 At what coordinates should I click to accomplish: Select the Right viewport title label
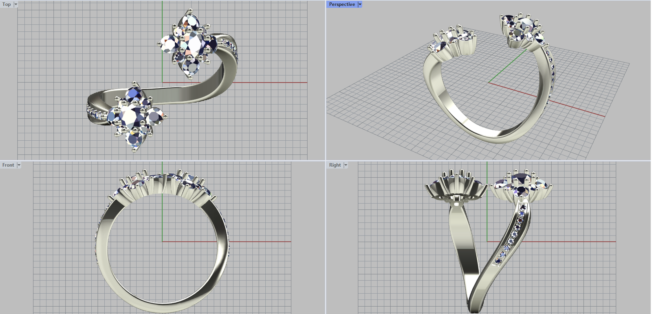(335, 165)
